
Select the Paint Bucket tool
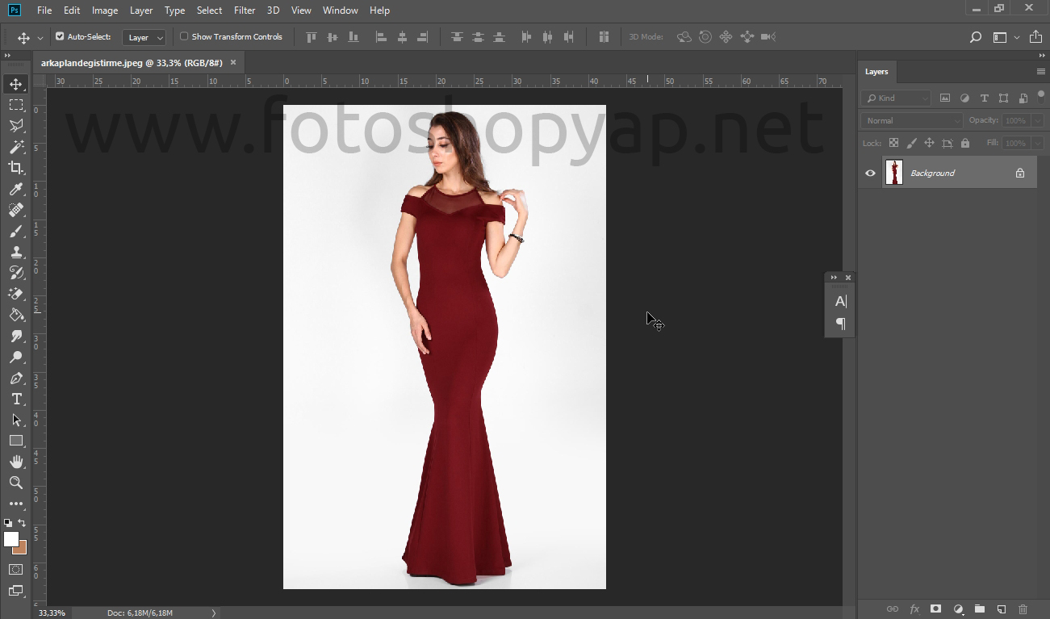click(x=15, y=315)
